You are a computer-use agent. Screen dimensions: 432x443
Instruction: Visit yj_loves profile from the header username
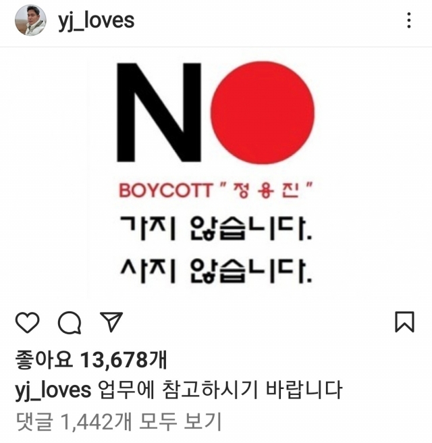point(97,21)
